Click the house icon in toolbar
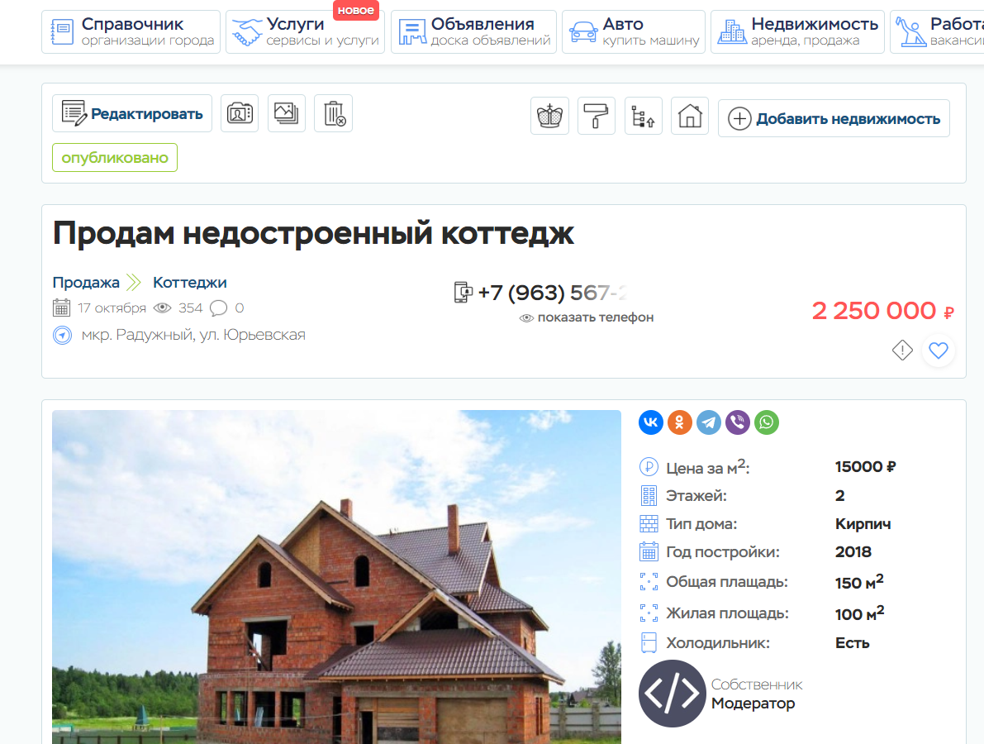984x744 pixels. point(690,116)
